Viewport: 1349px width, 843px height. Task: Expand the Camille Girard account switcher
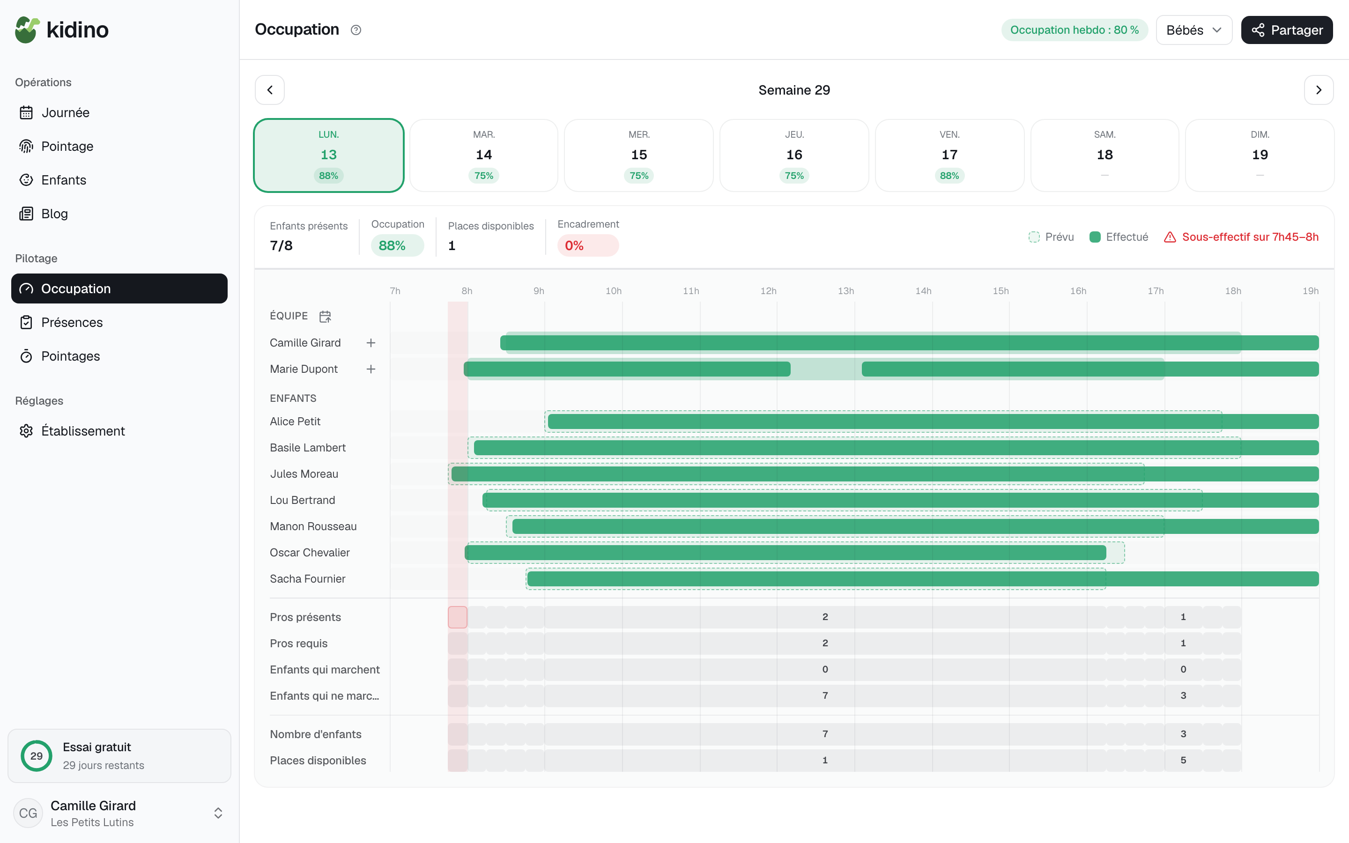(x=218, y=813)
